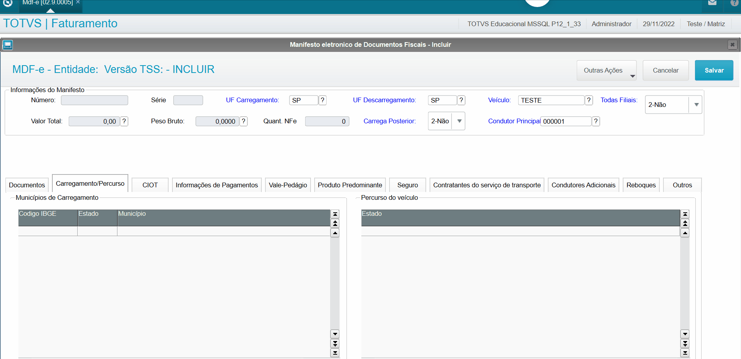Move up one line in Percurso do veículo grid
The height and width of the screenshot is (359, 741).
(x=685, y=233)
